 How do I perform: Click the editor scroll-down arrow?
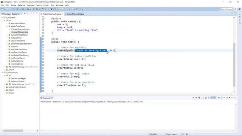(x=234, y=91)
